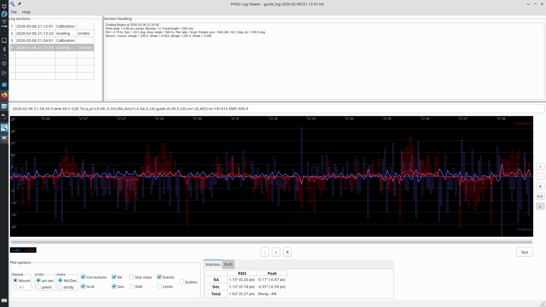Image resolution: width=546 pixels, height=307 pixels.
Task: Select dx/dy axes radio button
Action: (x=60, y=287)
